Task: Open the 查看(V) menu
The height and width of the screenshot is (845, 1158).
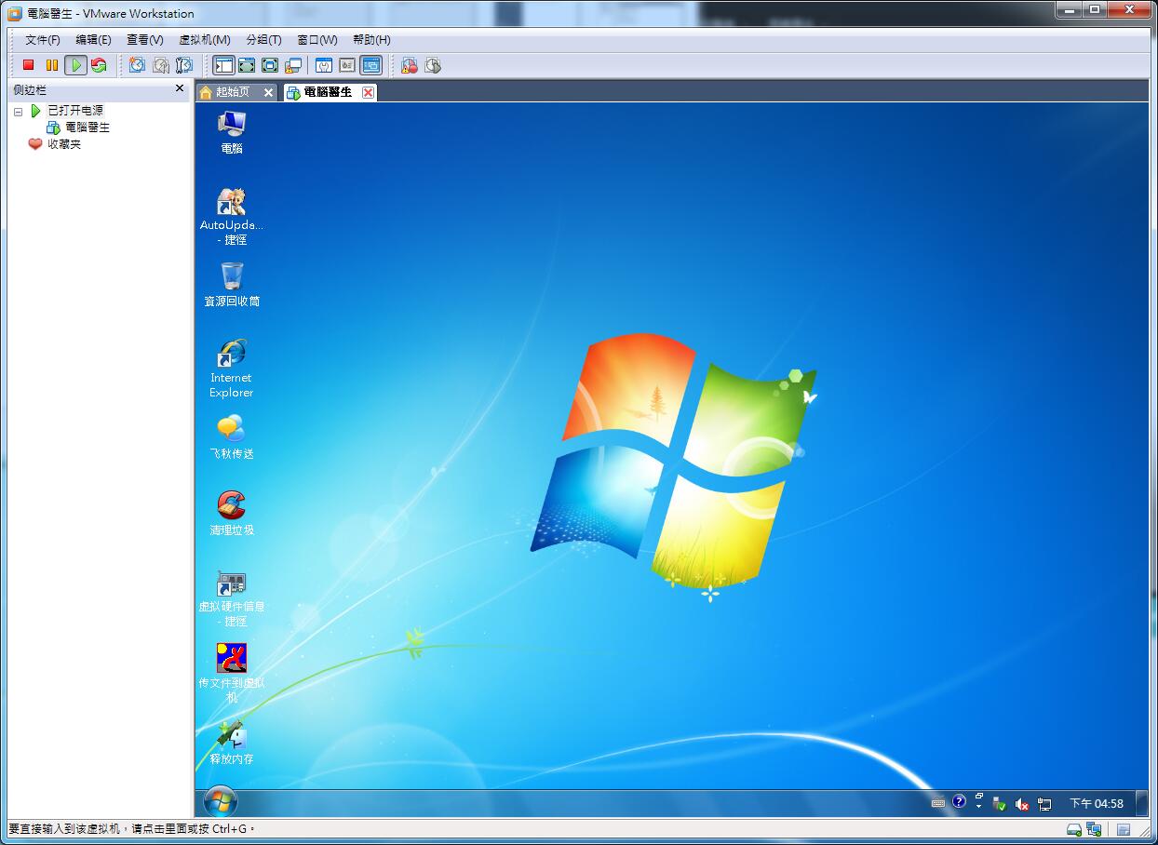Action: (x=144, y=40)
